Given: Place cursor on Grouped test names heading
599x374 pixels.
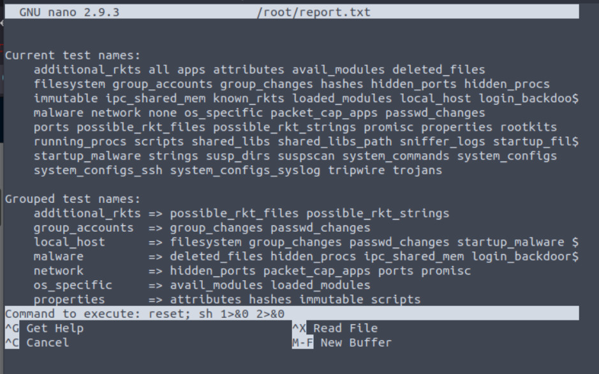Looking at the screenshot, I should click(x=73, y=199).
